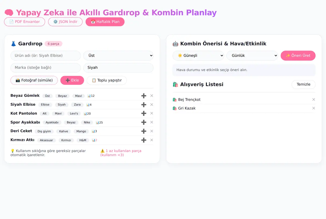Image resolution: width=326 pixels, height=219 pixels.
Task: Click the usage count 20 on Kot Pantolon
Action: coord(87,114)
